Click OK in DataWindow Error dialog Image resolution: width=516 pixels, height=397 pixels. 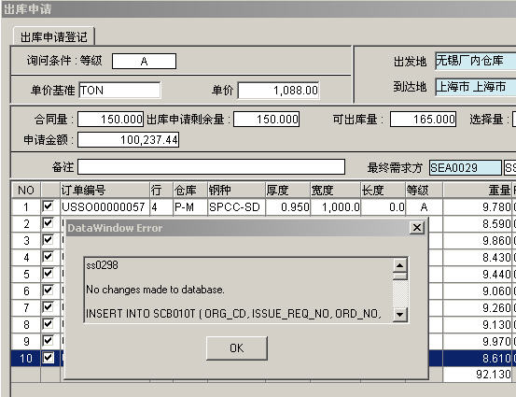[237, 347]
